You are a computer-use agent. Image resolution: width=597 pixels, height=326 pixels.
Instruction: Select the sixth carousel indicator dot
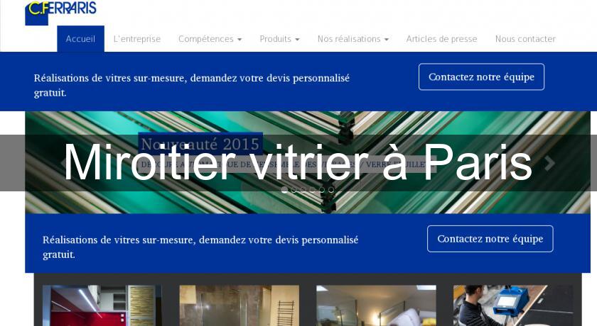pos(332,190)
